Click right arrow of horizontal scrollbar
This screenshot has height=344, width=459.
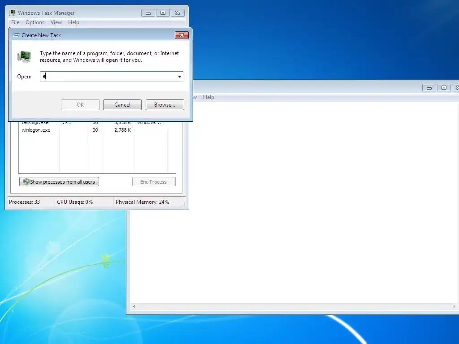pyautogui.click(x=454, y=306)
